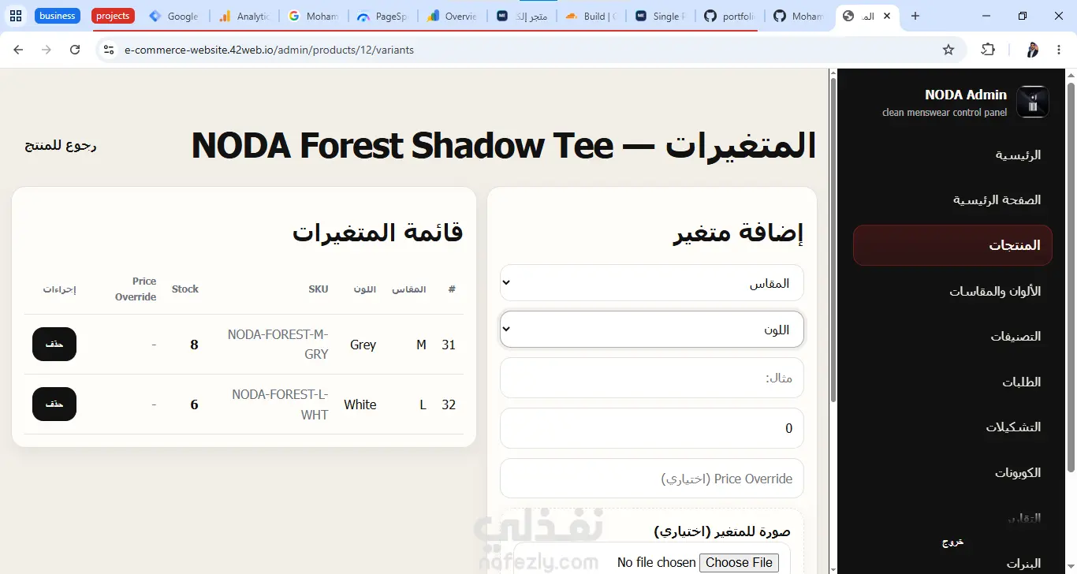This screenshot has width=1077, height=574.
Task: Click the SKU column header
Action: tap(319, 289)
